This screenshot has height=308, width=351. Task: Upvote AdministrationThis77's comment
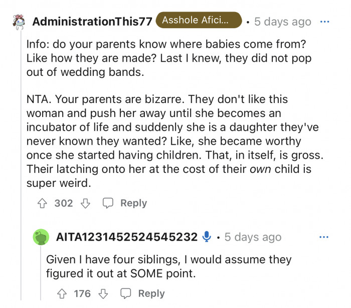coord(43,203)
